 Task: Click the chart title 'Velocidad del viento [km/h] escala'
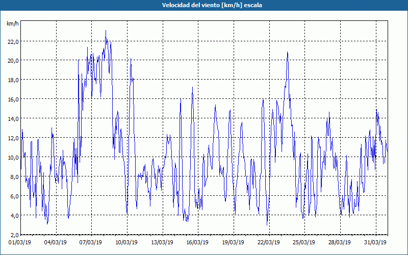point(212,5)
